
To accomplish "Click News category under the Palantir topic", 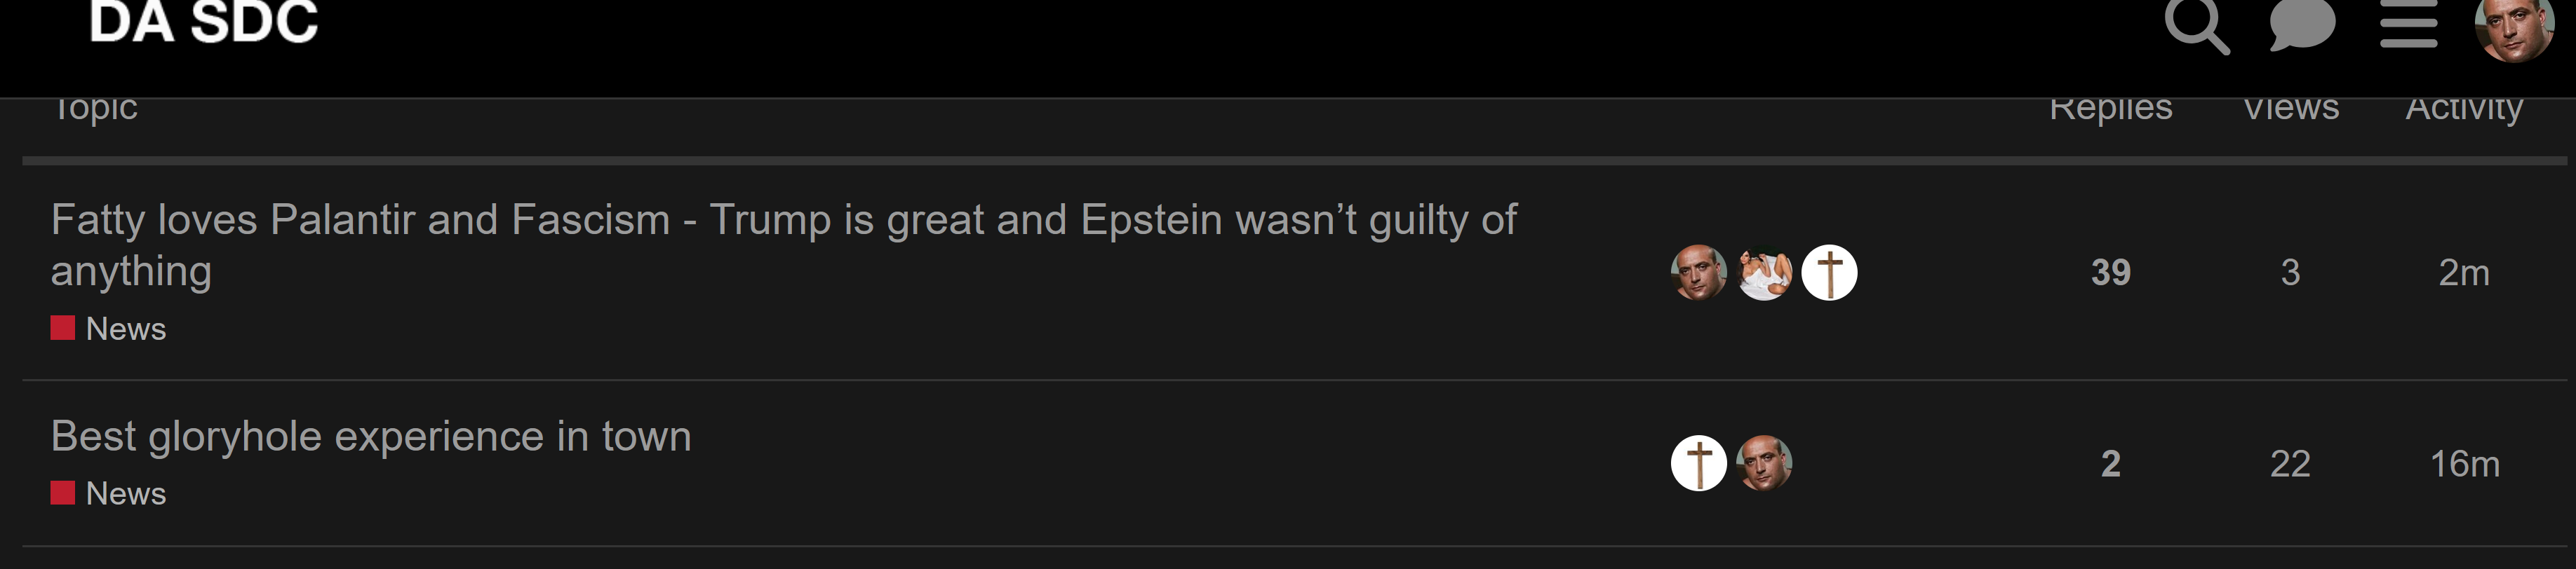I will click(x=125, y=329).
